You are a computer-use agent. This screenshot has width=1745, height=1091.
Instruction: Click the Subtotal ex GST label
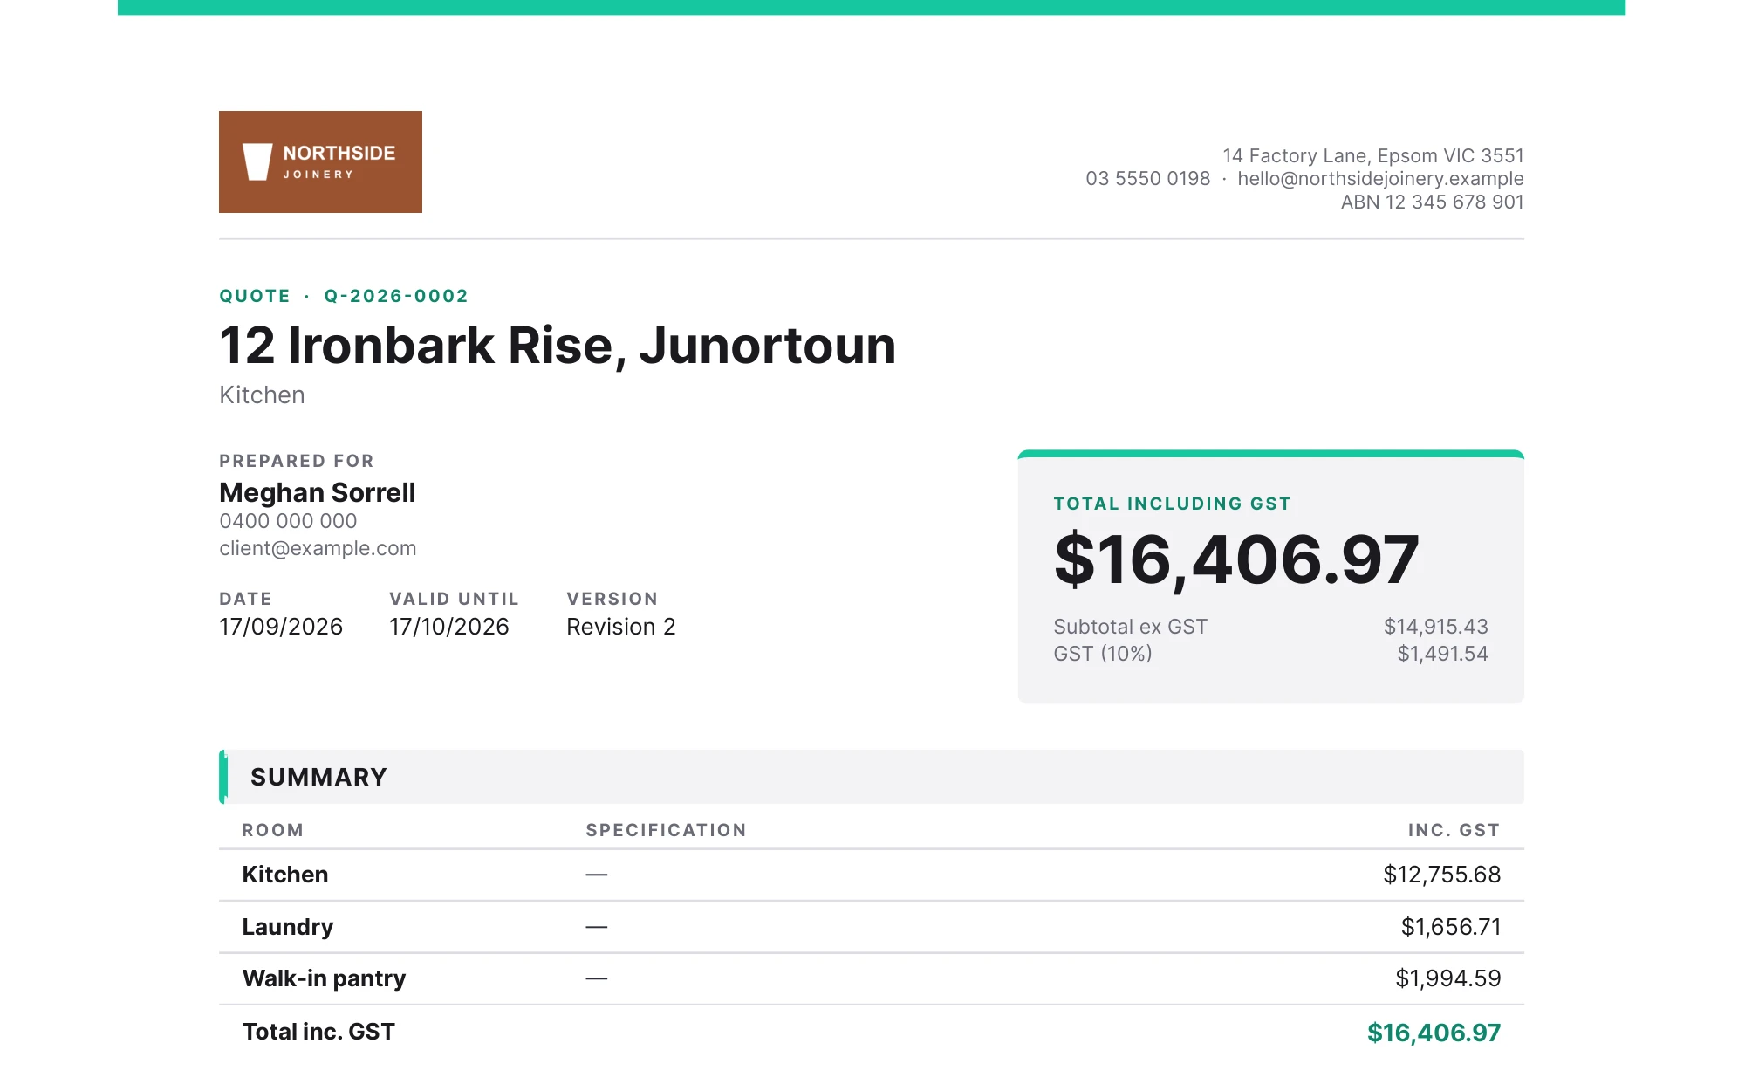click(x=1130, y=627)
